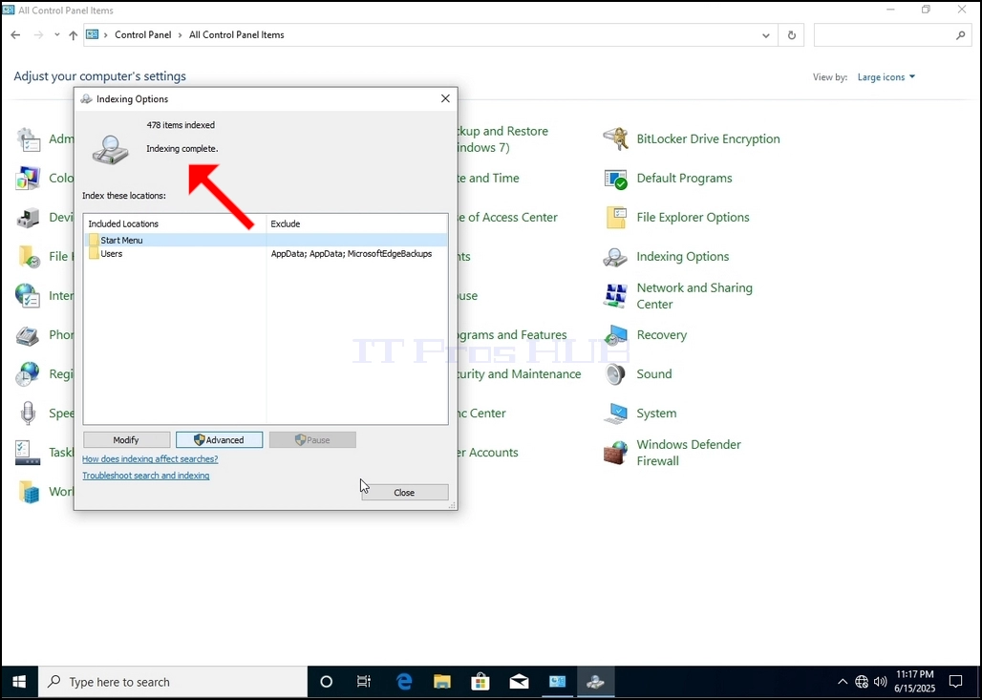The width and height of the screenshot is (982, 700).
Task: Click Cortana circle on taskbar
Action: tap(327, 682)
